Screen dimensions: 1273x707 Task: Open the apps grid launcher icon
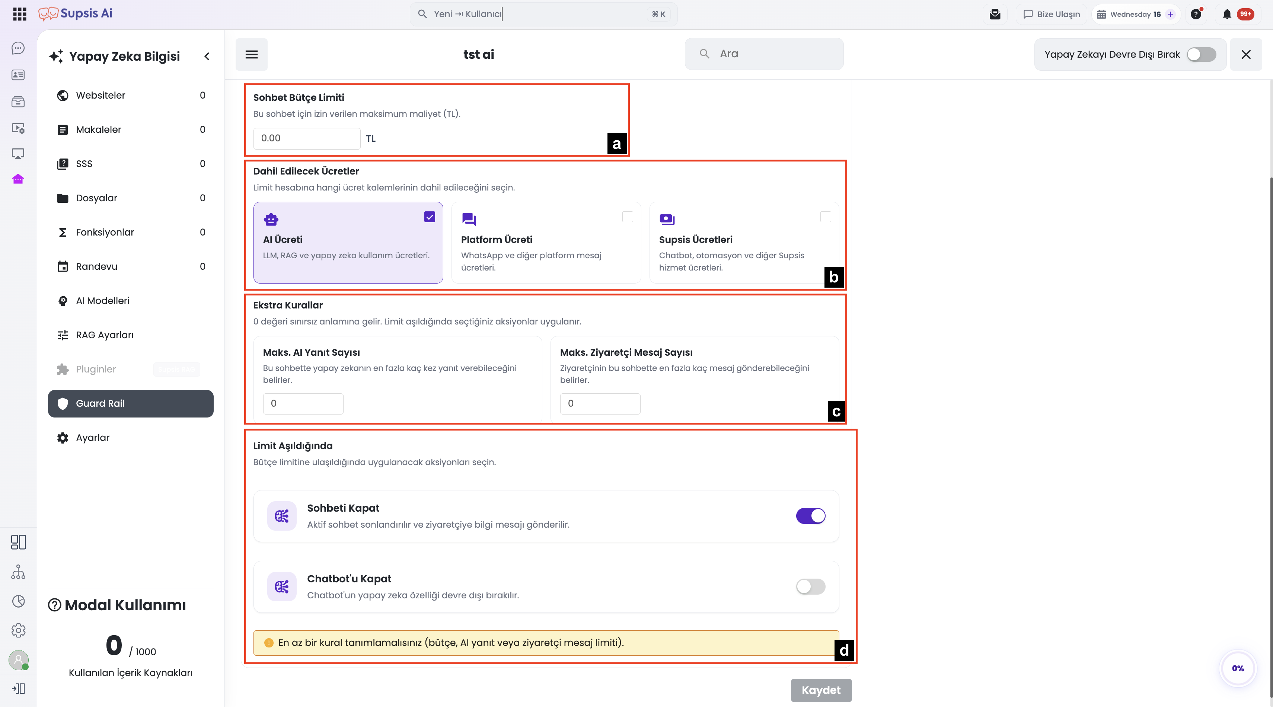19,14
